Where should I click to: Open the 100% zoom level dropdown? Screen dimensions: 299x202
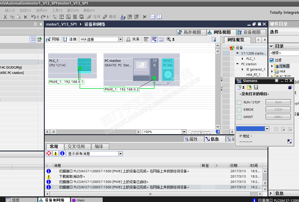[184, 132]
